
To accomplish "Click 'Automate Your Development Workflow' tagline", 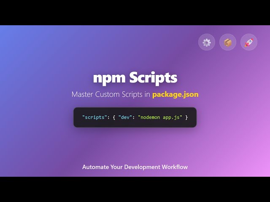I will tap(135, 167).
